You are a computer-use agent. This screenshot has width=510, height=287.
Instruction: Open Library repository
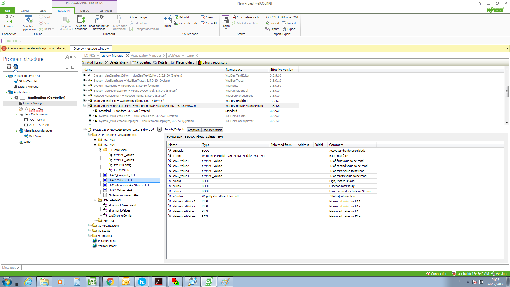212,62
